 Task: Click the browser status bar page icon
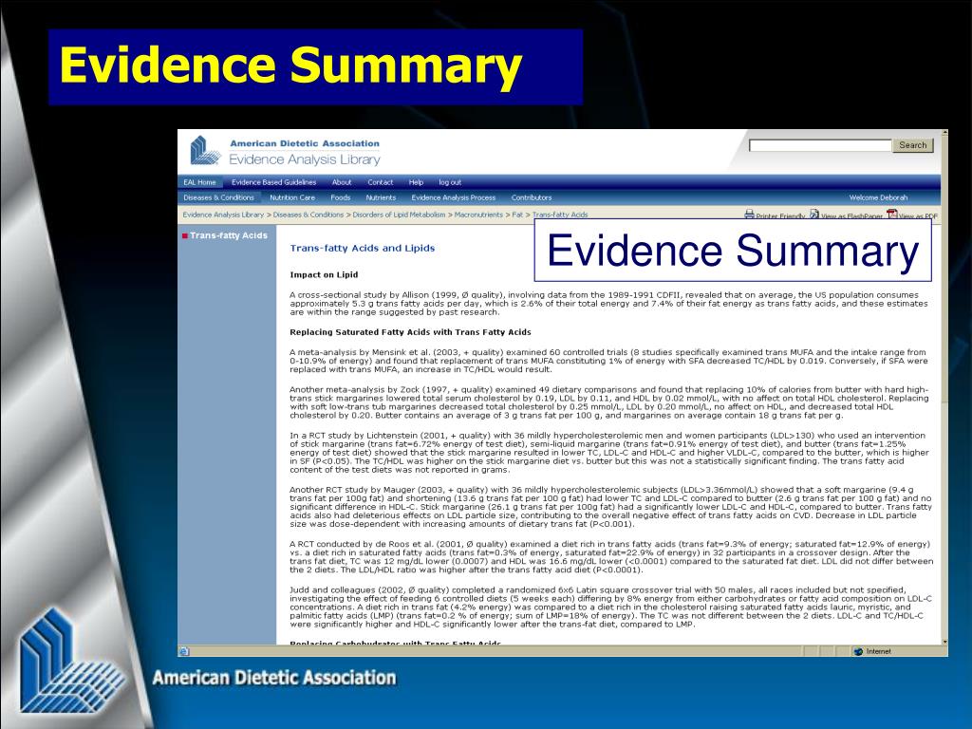pos(183,651)
